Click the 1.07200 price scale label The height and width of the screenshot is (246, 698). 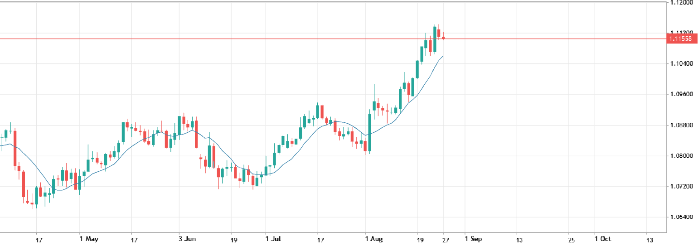click(680, 187)
